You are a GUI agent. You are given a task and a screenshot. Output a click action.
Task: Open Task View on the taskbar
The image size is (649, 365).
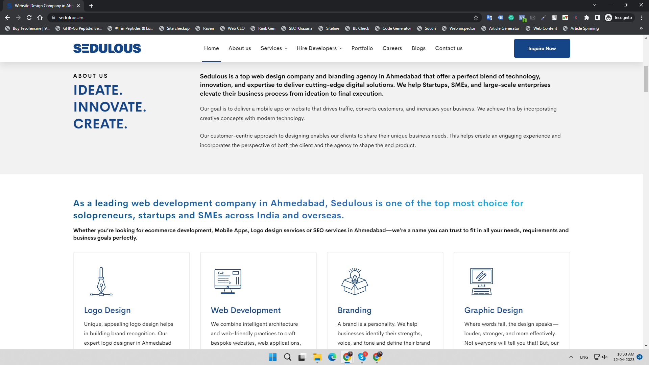tap(302, 357)
